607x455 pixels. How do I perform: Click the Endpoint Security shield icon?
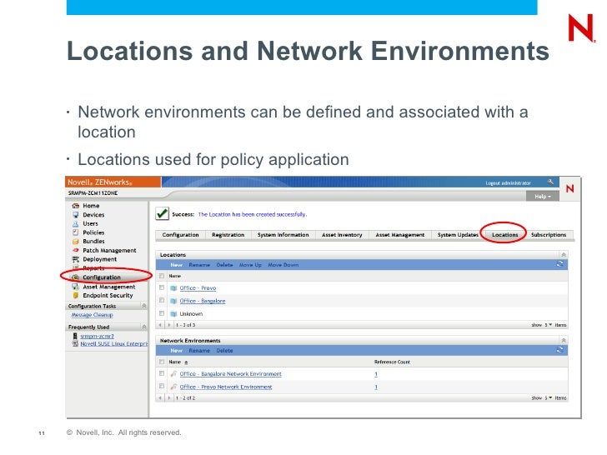tap(76, 295)
